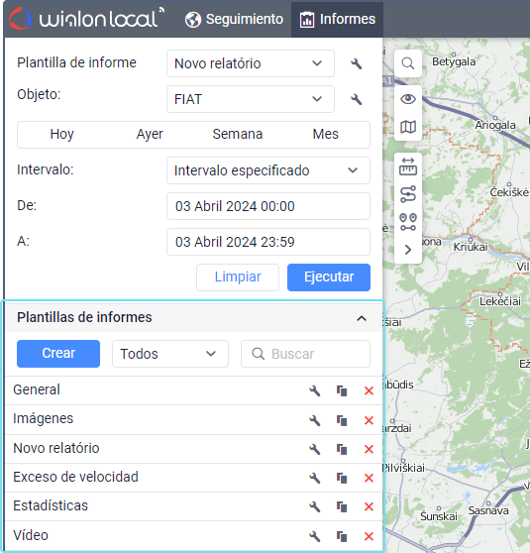The image size is (530, 553).
Task: Toggle the eye visibility icon on map
Action: click(x=408, y=99)
